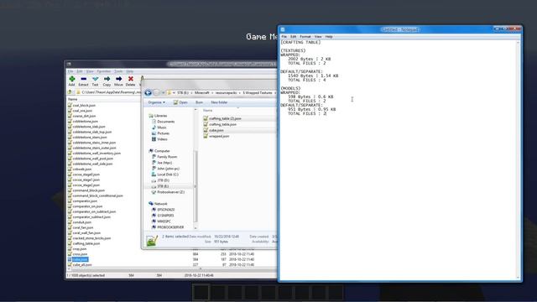Open the Edit menu in 7-Zip
The width and height of the screenshot is (537, 302).
pos(80,71)
